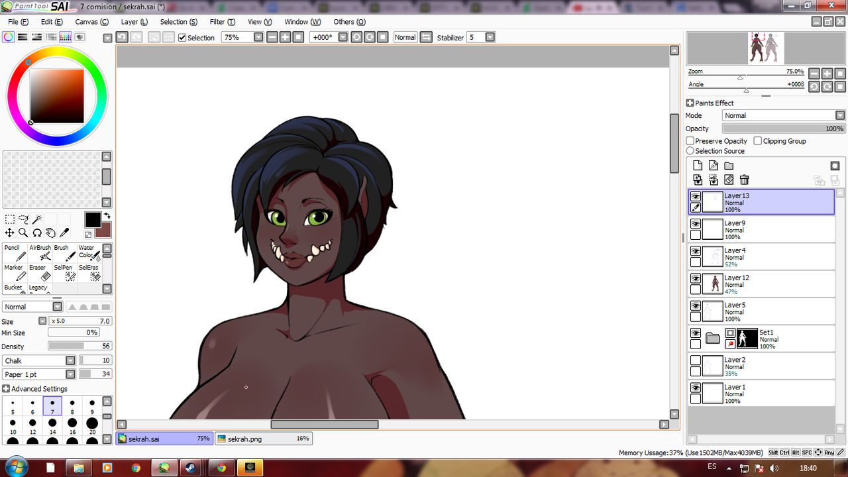Choose the Marker tool
Image resolution: width=848 pixels, height=477 pixels.
tap(15, 272)
